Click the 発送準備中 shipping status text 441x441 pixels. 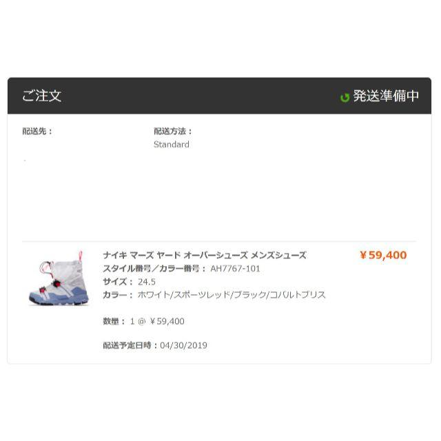coord(386,96)
